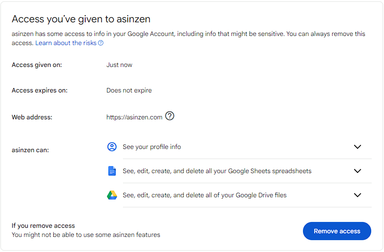This screenshot has height=252, width=384.
Task: Click the Google Drive triangle icon
Action: pos(112,195)
